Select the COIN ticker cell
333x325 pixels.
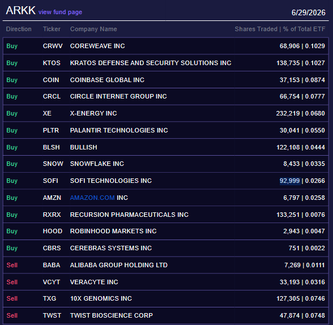pos(51,80)
